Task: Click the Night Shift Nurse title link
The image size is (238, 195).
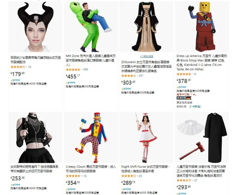Action: tap(145, 169)
